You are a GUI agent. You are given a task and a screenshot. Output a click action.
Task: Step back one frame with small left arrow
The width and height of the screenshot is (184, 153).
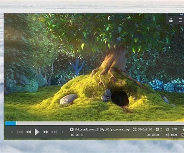[x=12, y=132]
